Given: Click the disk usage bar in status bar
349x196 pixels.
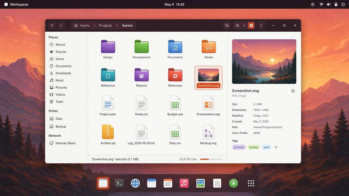Looking at the screenshot, I should [x=211, y=159].
